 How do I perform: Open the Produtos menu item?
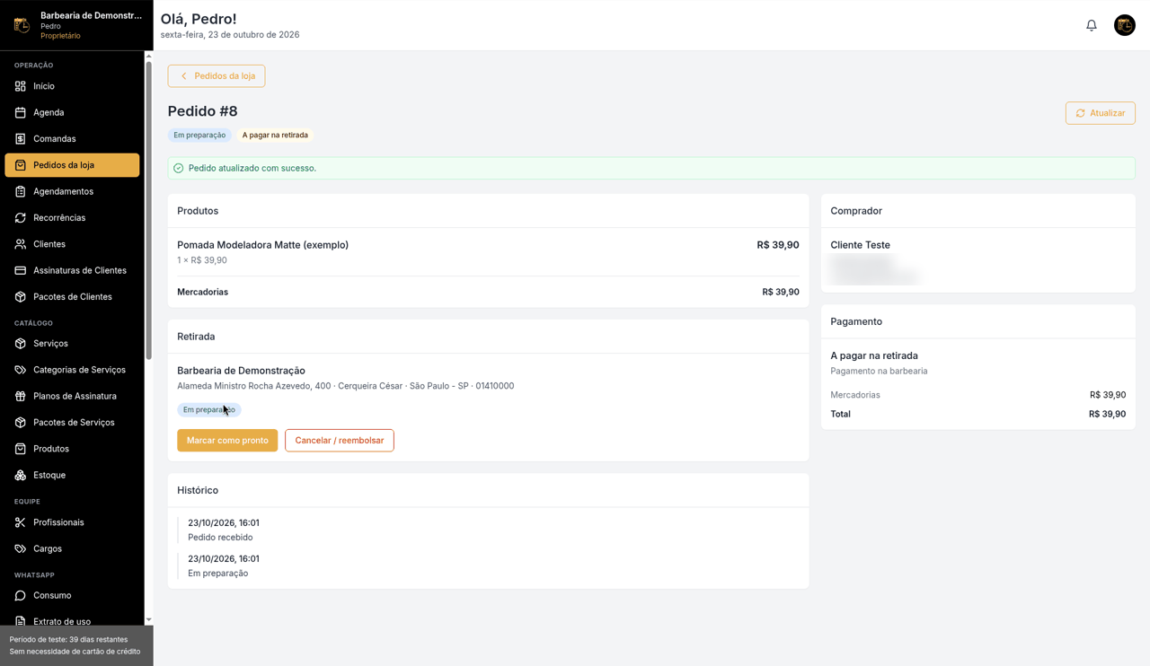pyautogui.click(x=72, y=449)
